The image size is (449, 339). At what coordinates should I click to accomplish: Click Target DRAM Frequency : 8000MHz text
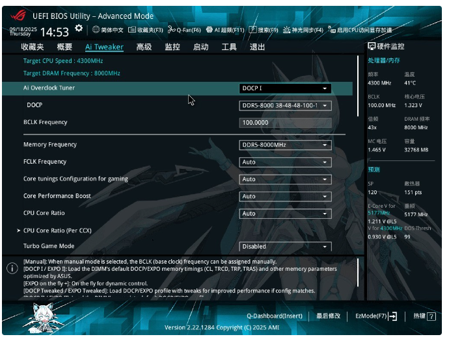click(x=72, y=73)
